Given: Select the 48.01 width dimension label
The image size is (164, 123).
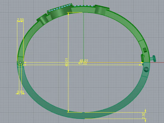Looking at the screenshot, I should click(x=84, y=60).
